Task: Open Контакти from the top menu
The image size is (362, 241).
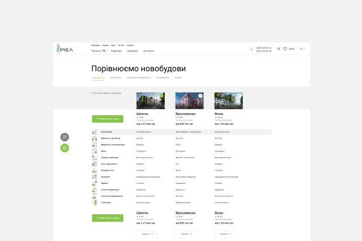Action: click(148, 51)
